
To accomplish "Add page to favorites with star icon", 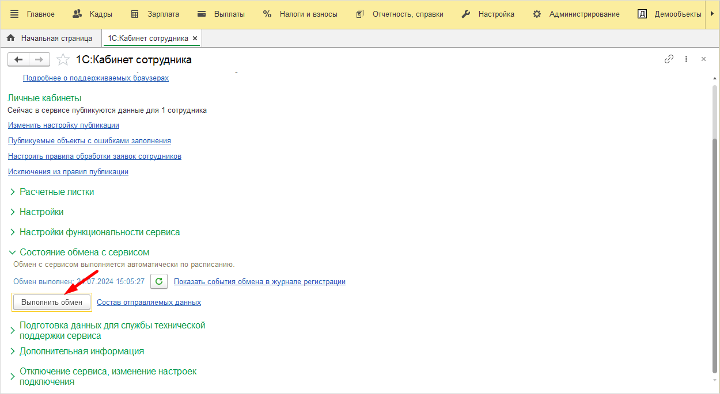I will tap(63, 60).
